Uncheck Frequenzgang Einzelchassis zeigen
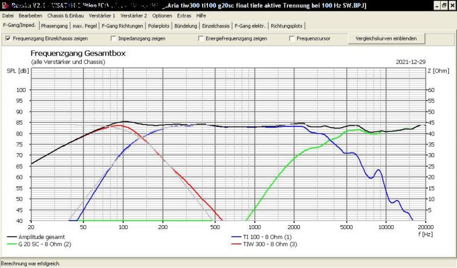 coord(8,38)
